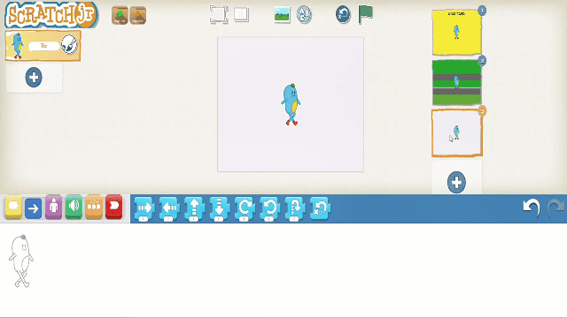
Task: Show red end blocks category
Action: click(x=114, y=207)
